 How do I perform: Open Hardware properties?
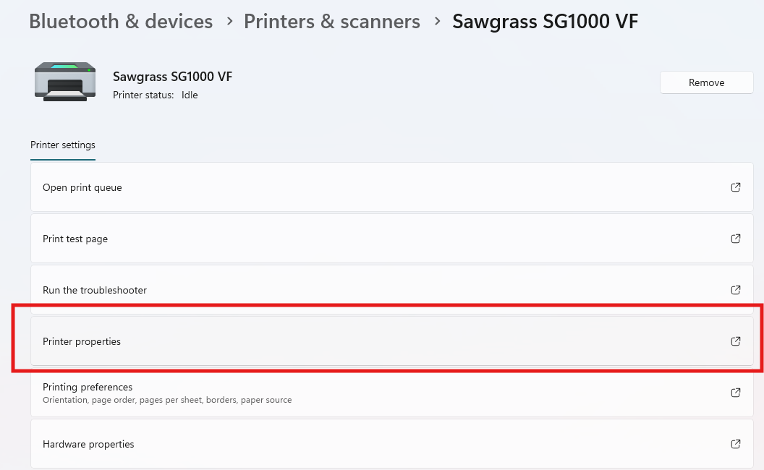pyautogui.click(x=391, y=444)
